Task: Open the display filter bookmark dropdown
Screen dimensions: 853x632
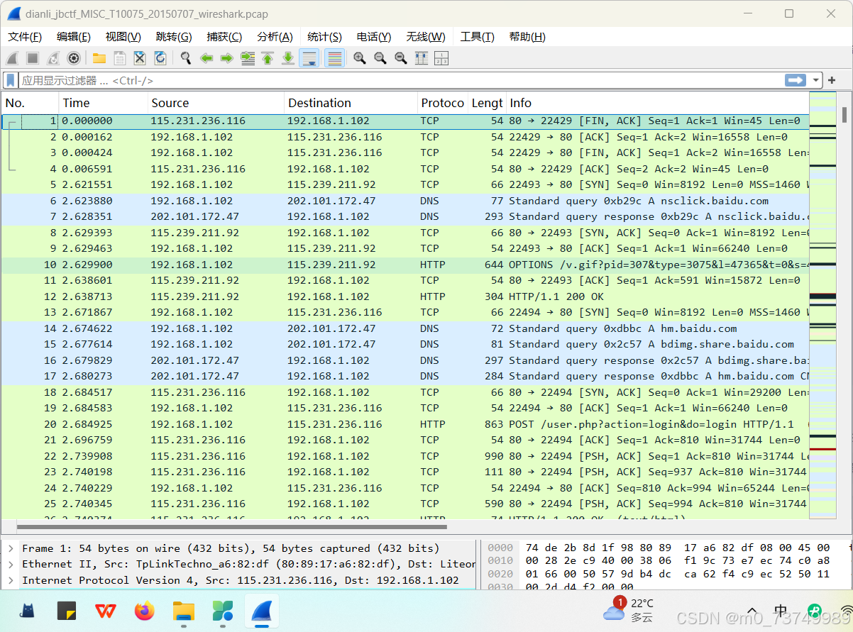Action: (x=9, y=80)
